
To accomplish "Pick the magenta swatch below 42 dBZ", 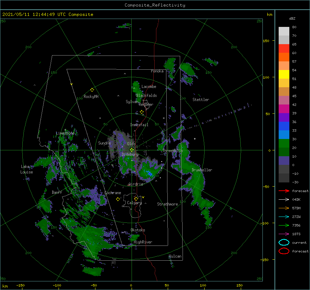I will (x=284, y=109).
